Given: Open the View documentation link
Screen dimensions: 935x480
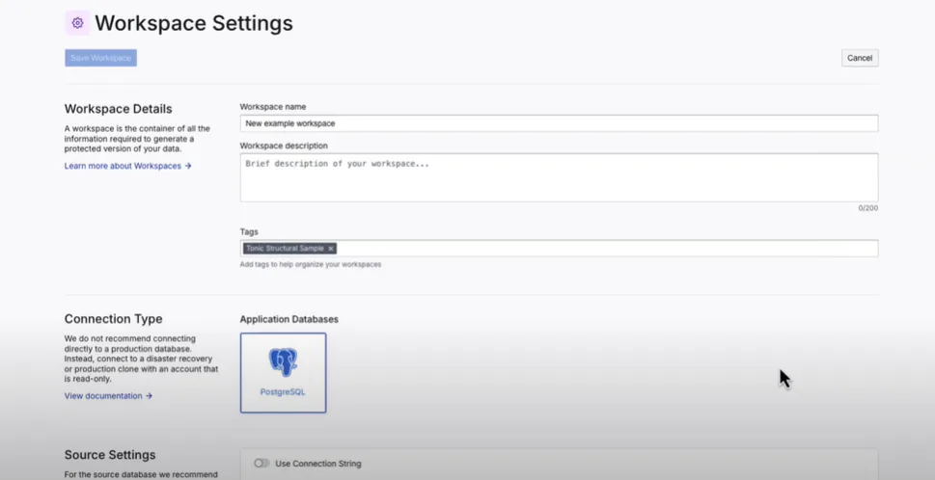Looking at the screenshot, I should [x=103, y=396].
